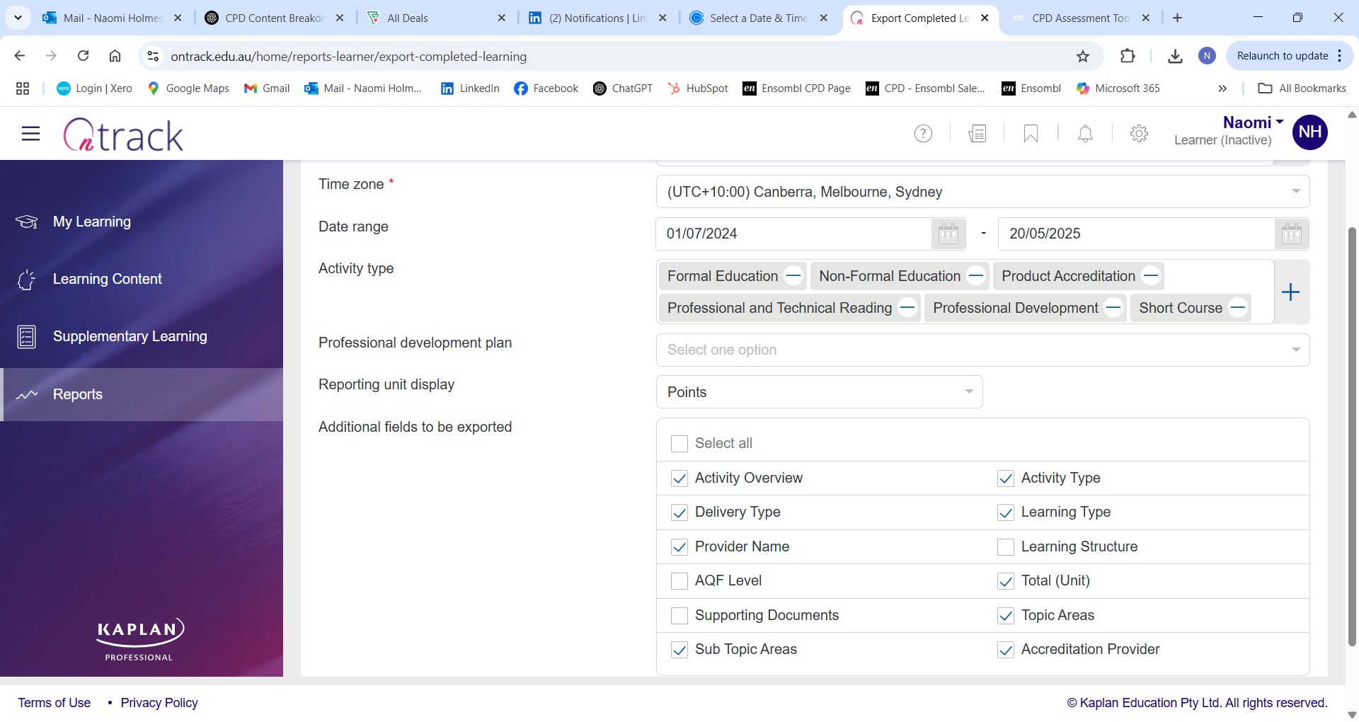Click the help question mark icon
The height and width of the screenshot is (722, 1359).
click(923, 133)
